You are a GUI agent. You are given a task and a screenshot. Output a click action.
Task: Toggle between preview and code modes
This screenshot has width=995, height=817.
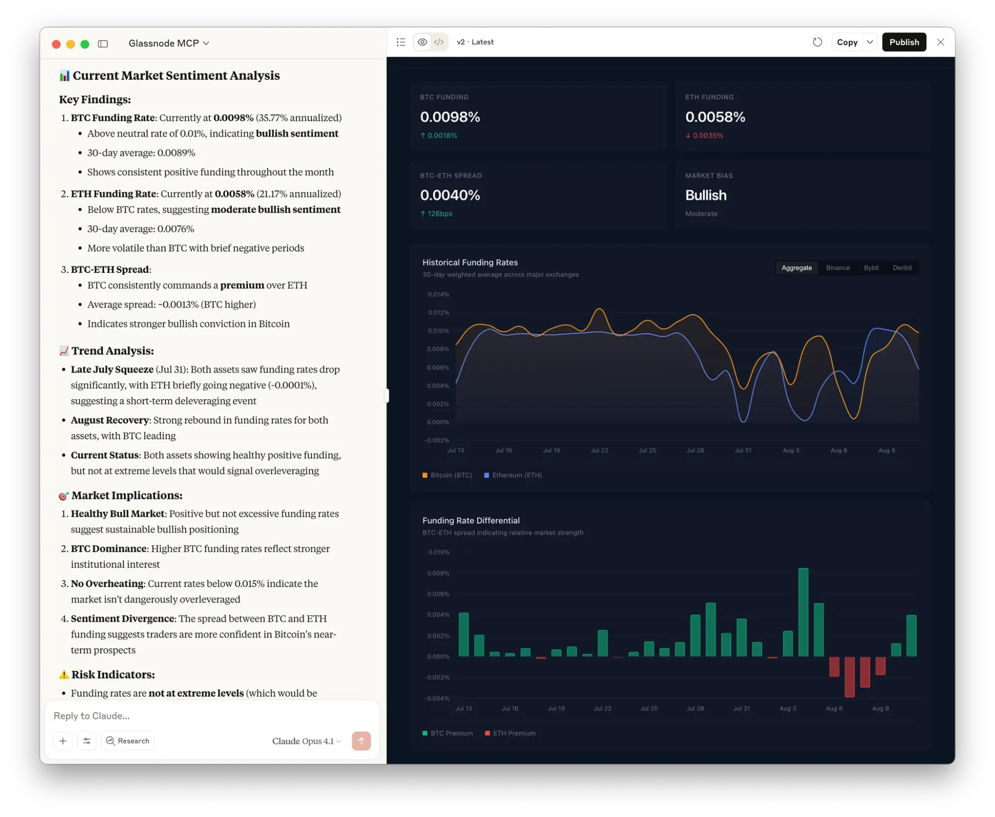tap(430, 42)
